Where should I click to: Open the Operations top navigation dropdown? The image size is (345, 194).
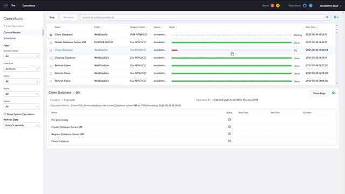30,5
